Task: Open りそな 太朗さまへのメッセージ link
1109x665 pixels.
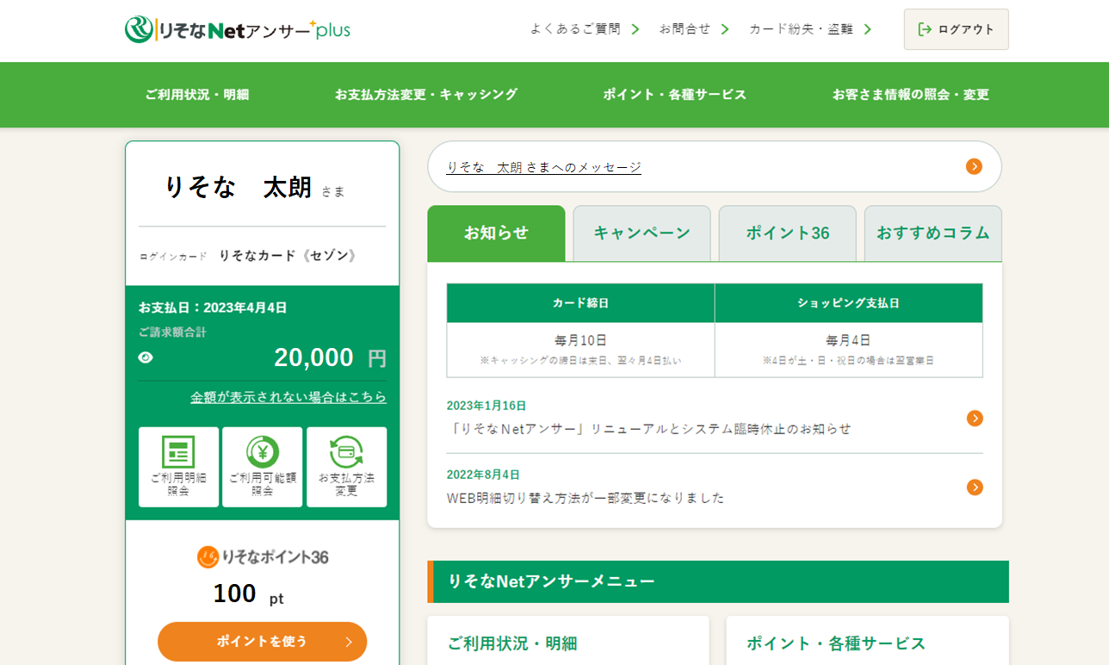Action: tap(543, 167)
